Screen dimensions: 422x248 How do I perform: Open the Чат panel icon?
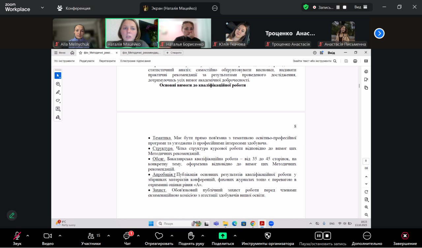click(x=127, y=236)
